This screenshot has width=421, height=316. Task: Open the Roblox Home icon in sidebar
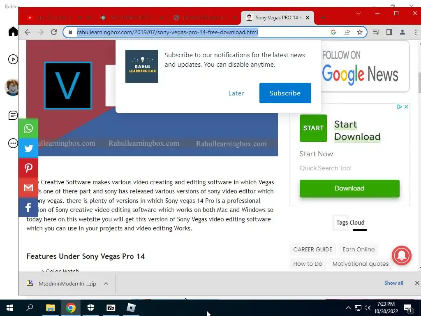13,31
